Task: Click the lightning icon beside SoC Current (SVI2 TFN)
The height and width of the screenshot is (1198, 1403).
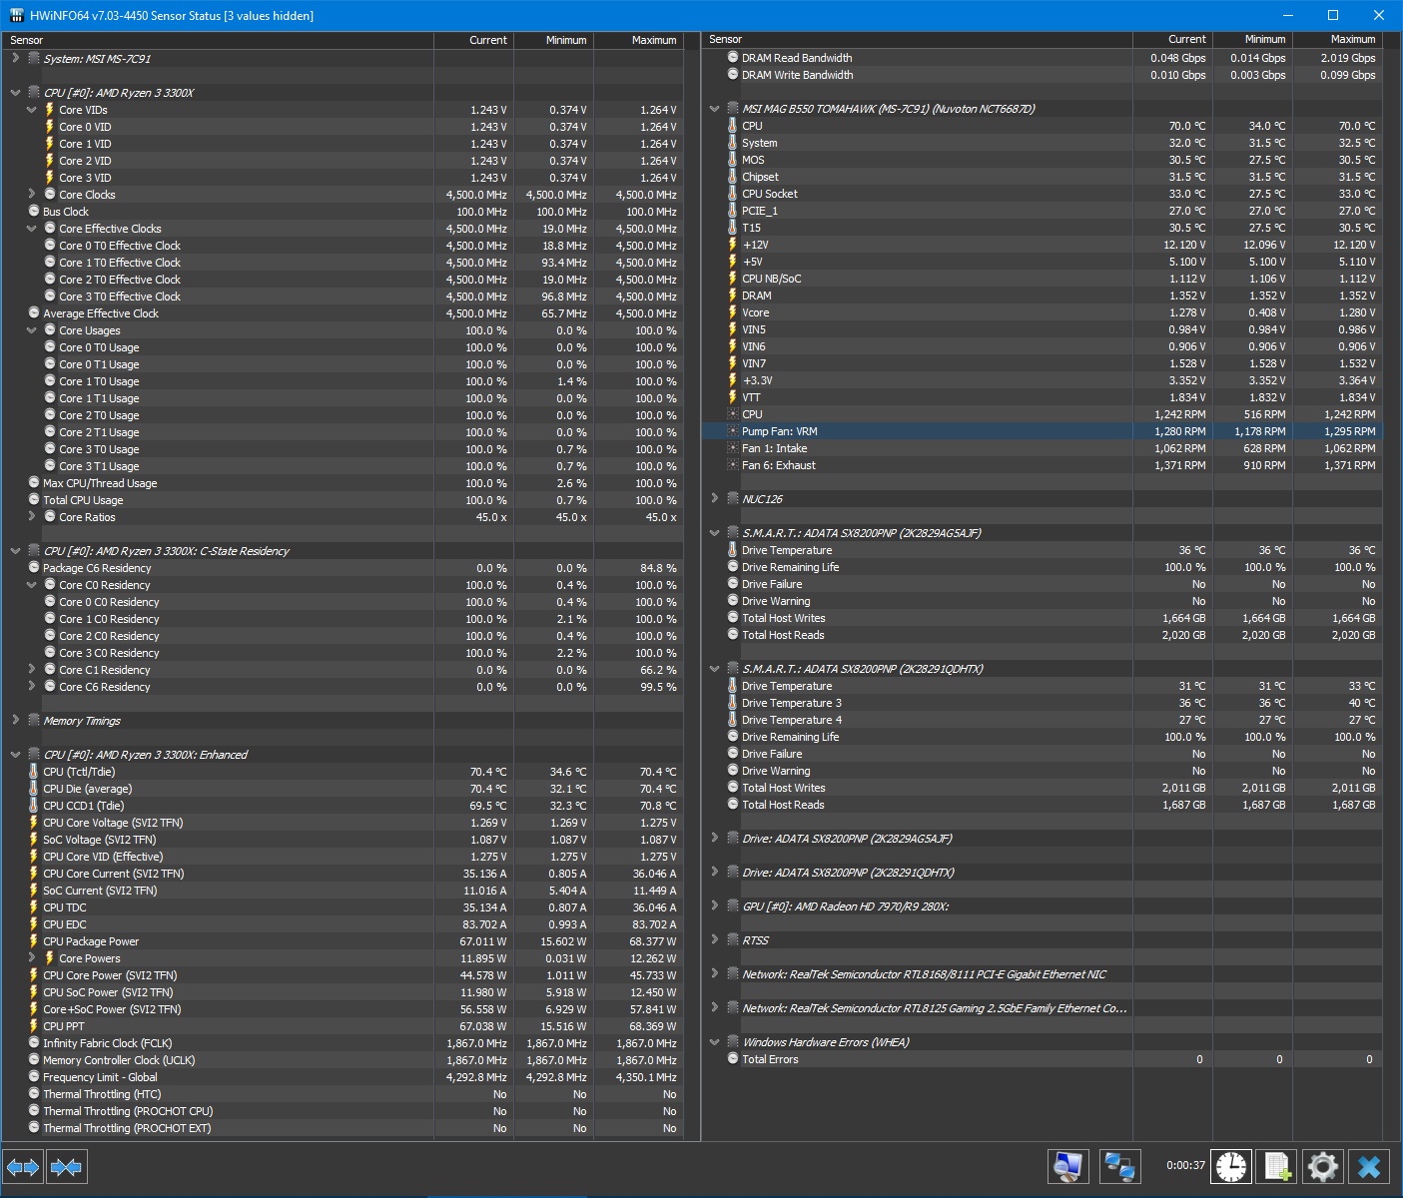Action: (34, 891)
